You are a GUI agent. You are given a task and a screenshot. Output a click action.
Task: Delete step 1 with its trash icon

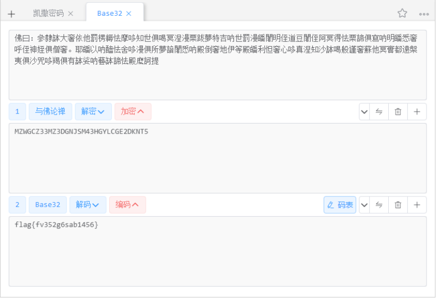[x=398, y=112]
